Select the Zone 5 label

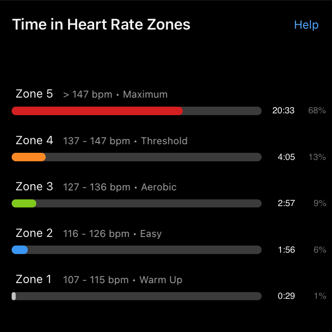[x=34, y=94]
